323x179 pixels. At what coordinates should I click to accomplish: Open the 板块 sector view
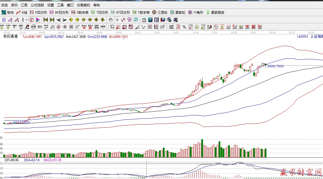[x=8, y=12]
